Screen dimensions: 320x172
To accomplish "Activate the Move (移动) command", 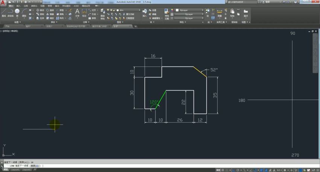I will point(40,10).
